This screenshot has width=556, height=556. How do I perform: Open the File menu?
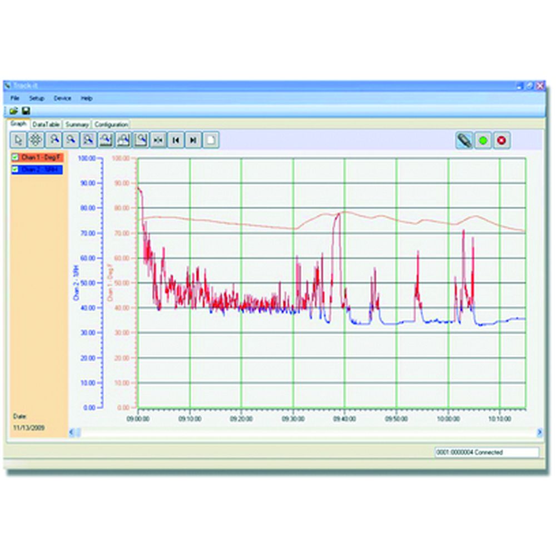14,98
